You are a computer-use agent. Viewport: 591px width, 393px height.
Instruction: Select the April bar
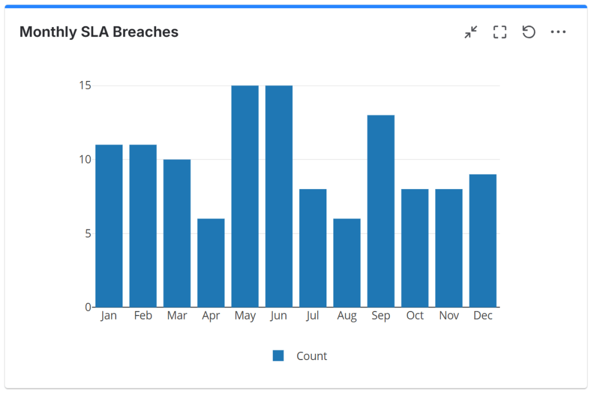211,262
